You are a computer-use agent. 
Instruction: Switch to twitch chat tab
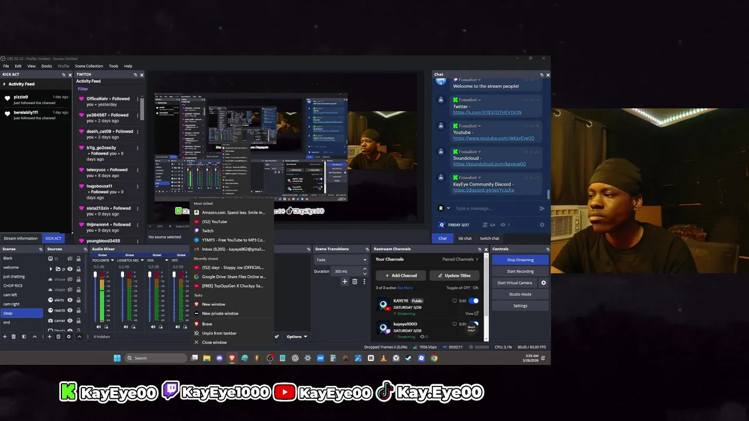(489, 238)
